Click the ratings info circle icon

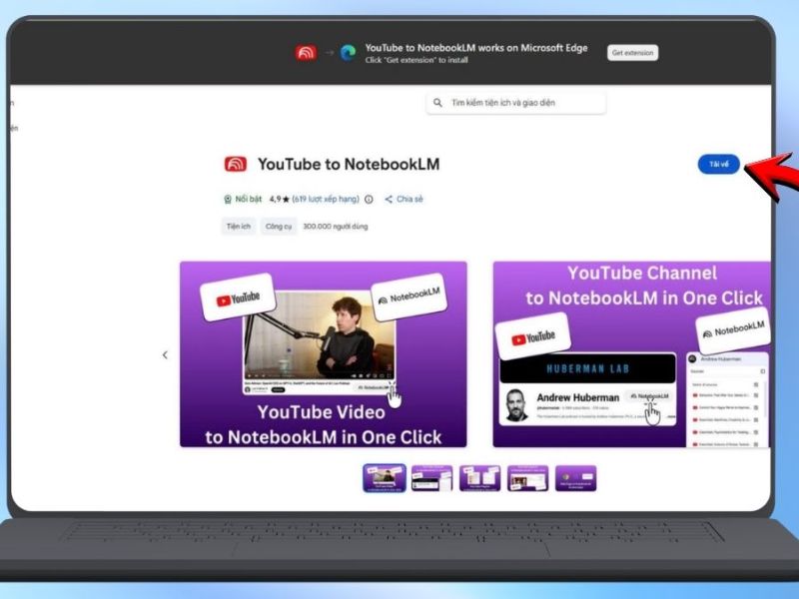pyautogui.click(x=369, y=199)
